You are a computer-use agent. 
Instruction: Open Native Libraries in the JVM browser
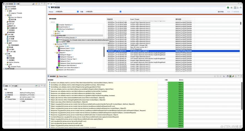pos(14,62)
